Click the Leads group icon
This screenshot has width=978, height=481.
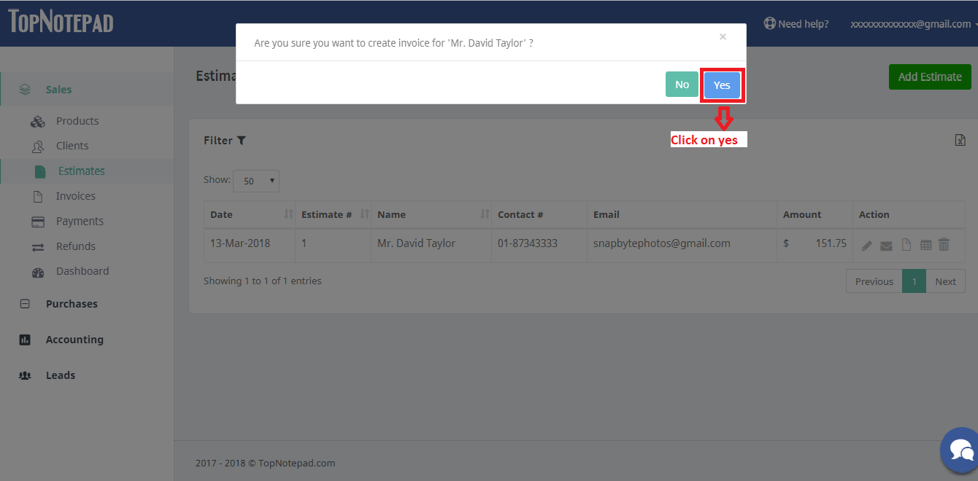pos(25,375)
